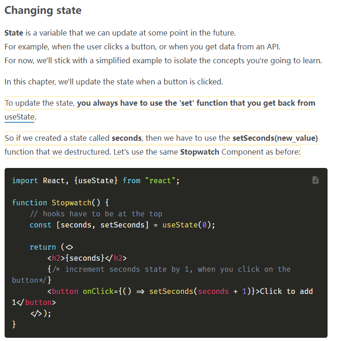Click the "function Stopwatch()" code line
This screenshot has height=341, width=346.
(x=60, y=203)
